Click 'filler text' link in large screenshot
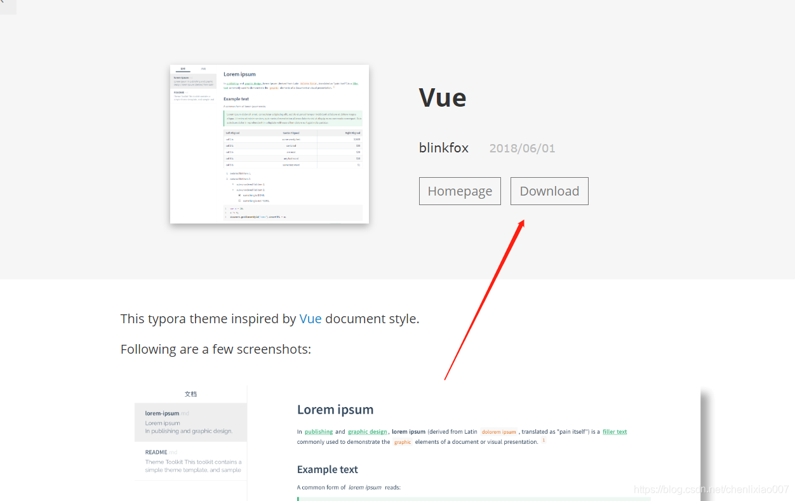Screen dimensions: 795x501 [x=615, y=432]
